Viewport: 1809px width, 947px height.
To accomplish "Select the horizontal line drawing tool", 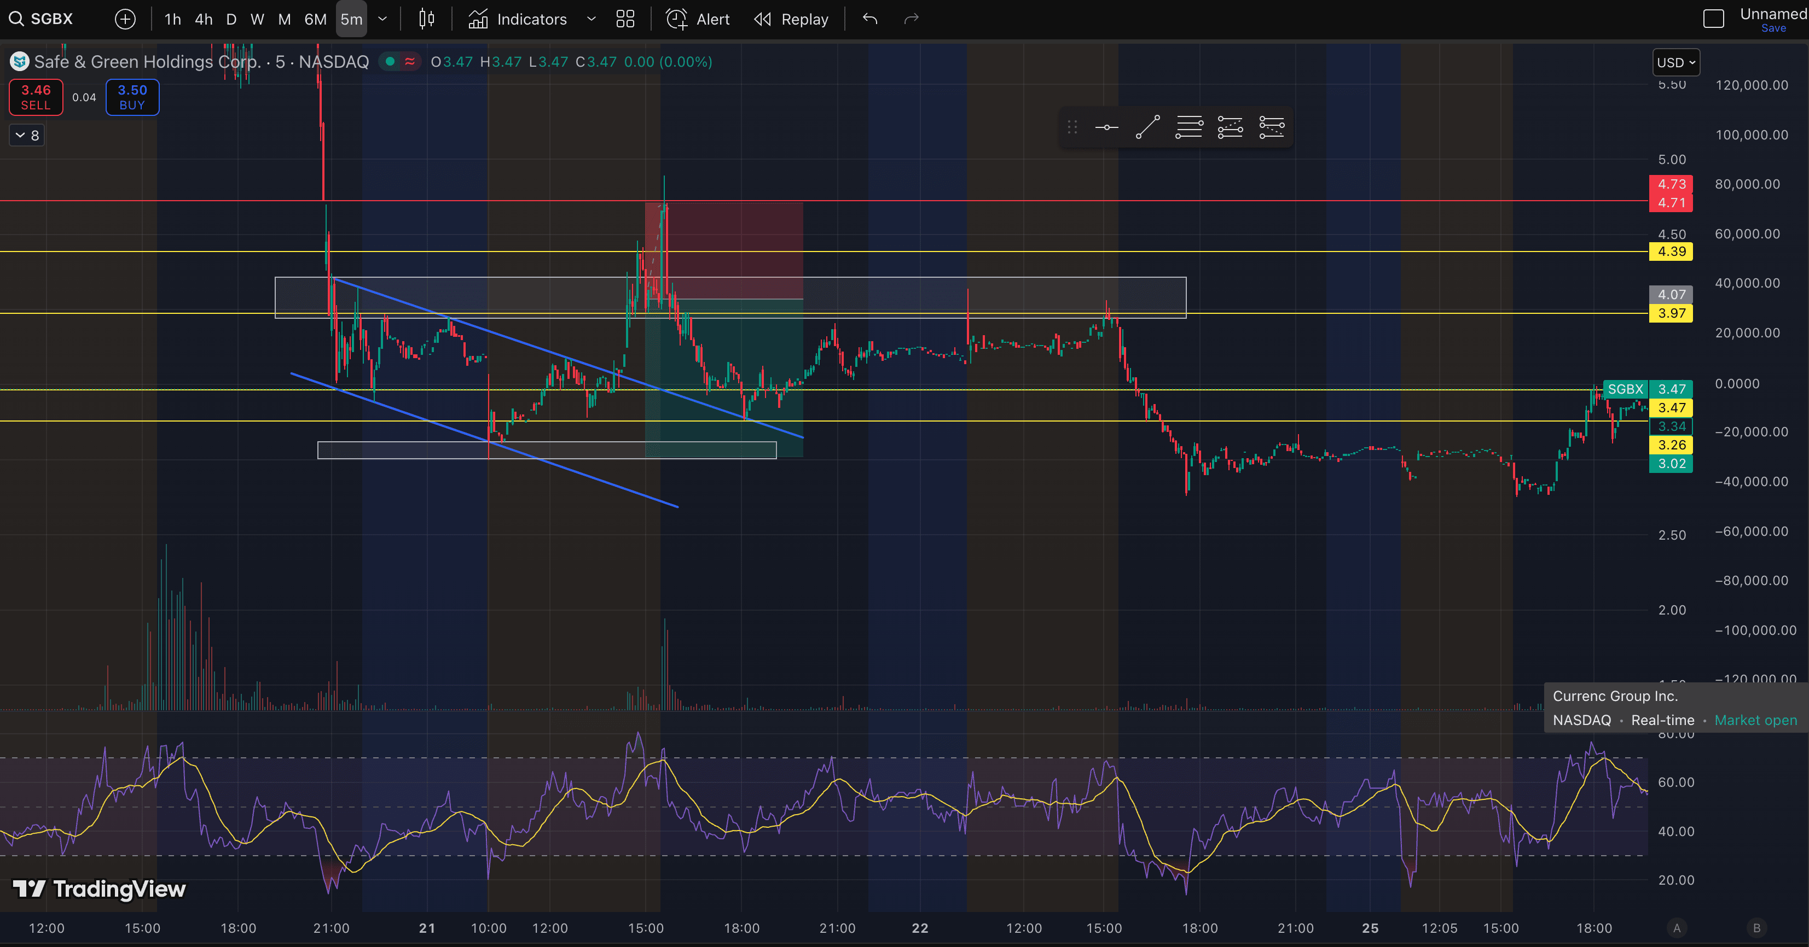I will [x=1106, y=127].
